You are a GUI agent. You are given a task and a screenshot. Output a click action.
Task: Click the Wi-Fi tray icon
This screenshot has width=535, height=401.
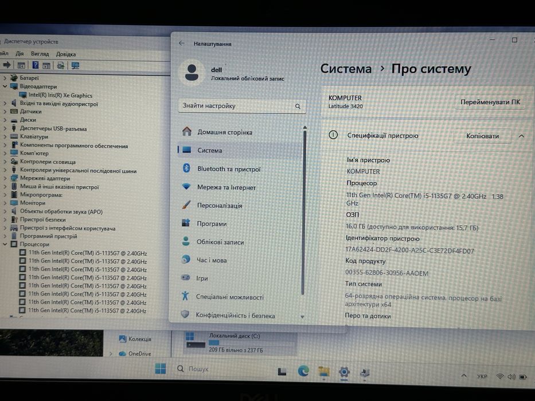(x=500, y=376)
